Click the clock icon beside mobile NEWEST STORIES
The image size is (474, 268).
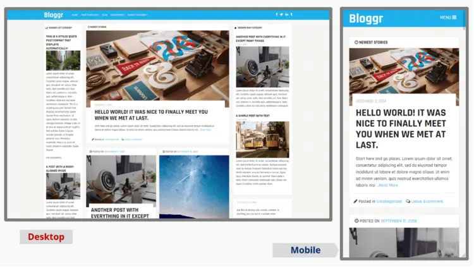click(x=356, y=42)
